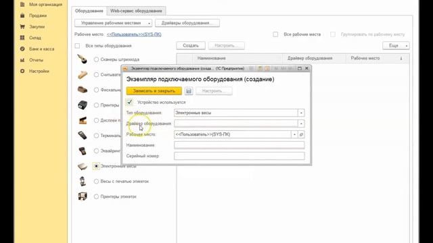Image resolution: width=433 pixels, height=243 pixels.
Task: Switch to the Оборудование tab
Action: (x=89, y=11)
